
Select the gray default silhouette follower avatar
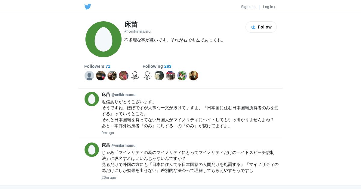89,76
